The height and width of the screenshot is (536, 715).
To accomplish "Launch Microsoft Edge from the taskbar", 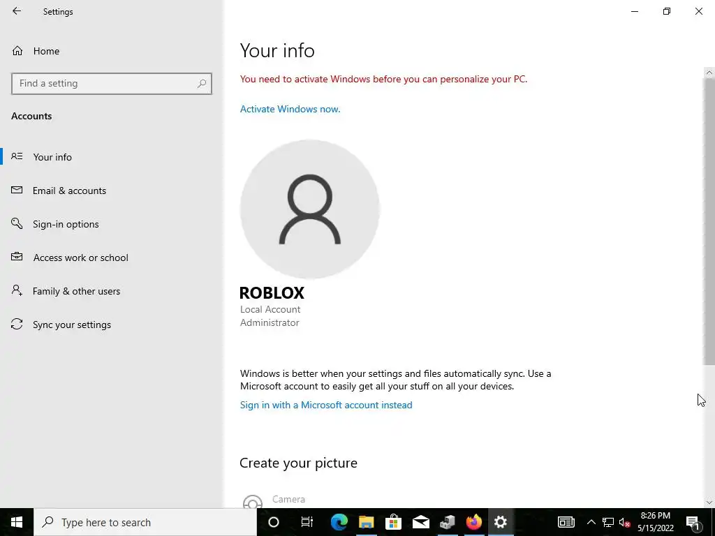I will pyautogui.click(x=339, y=522).
